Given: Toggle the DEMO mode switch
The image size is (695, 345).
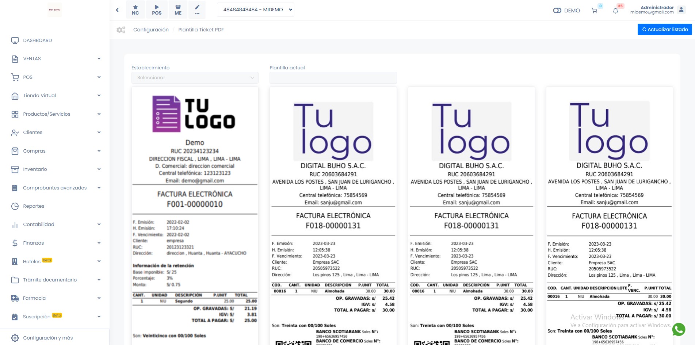Looking at the screenshot, I should pyautogui.click(x=557, y=11).
